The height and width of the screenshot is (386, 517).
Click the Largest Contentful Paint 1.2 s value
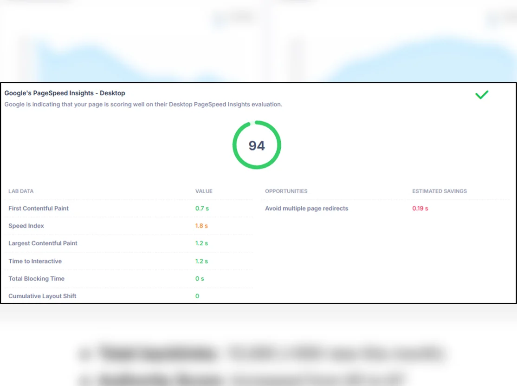(201, 243)
